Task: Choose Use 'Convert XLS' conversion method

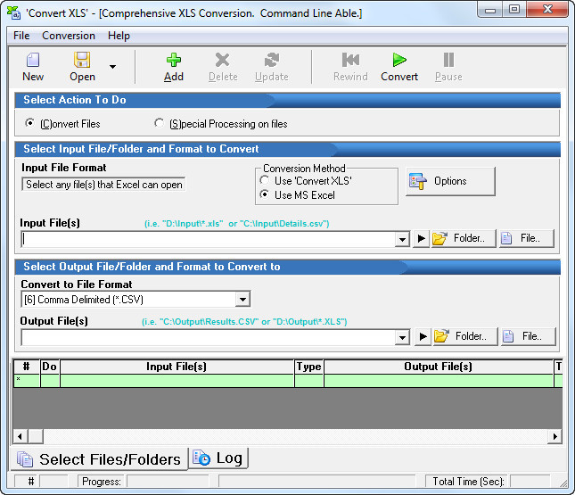Action: (x=264, y=180)
